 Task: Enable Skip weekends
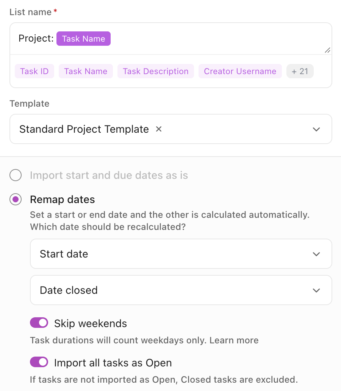[39, 323]
